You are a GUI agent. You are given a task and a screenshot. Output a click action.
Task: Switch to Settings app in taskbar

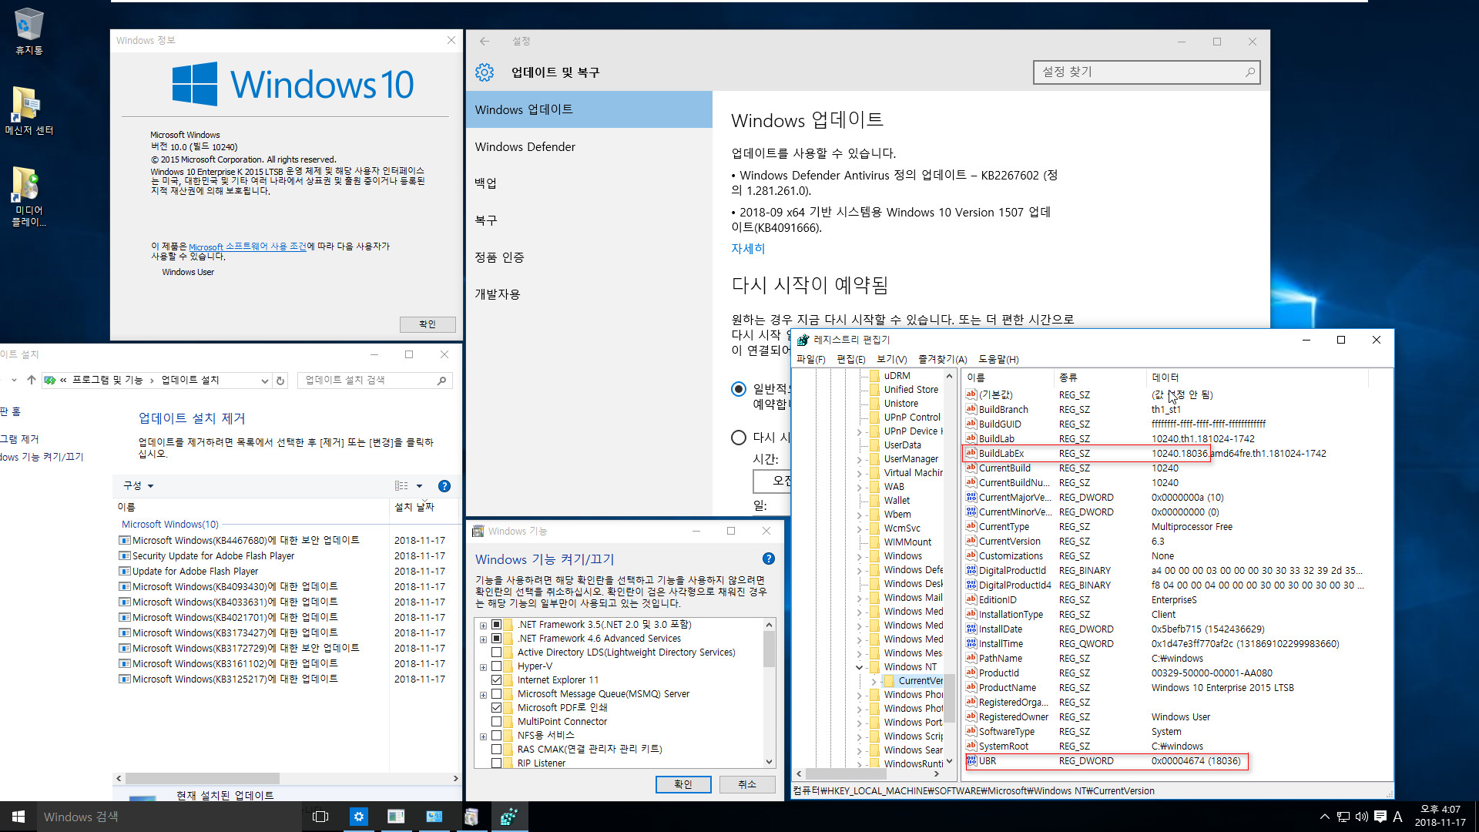pos(358,817)
